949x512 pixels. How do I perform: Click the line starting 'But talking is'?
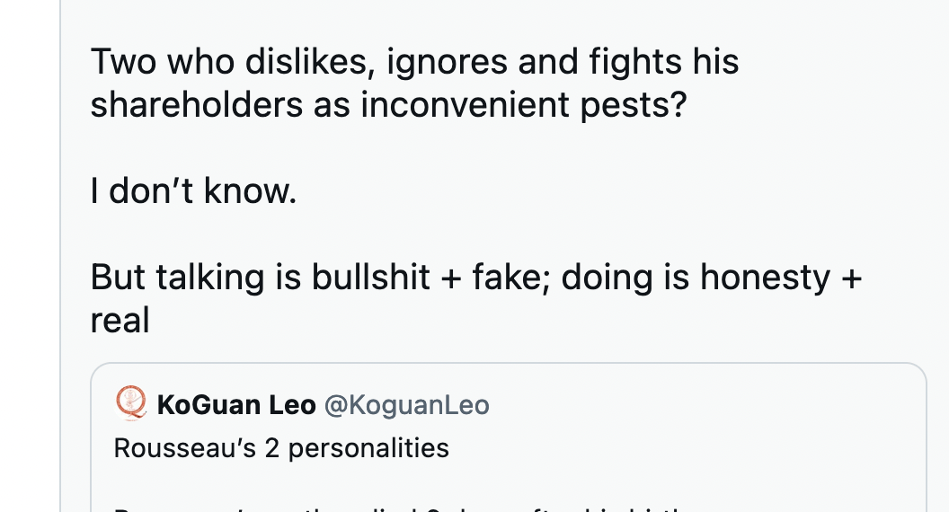(476, 278)
